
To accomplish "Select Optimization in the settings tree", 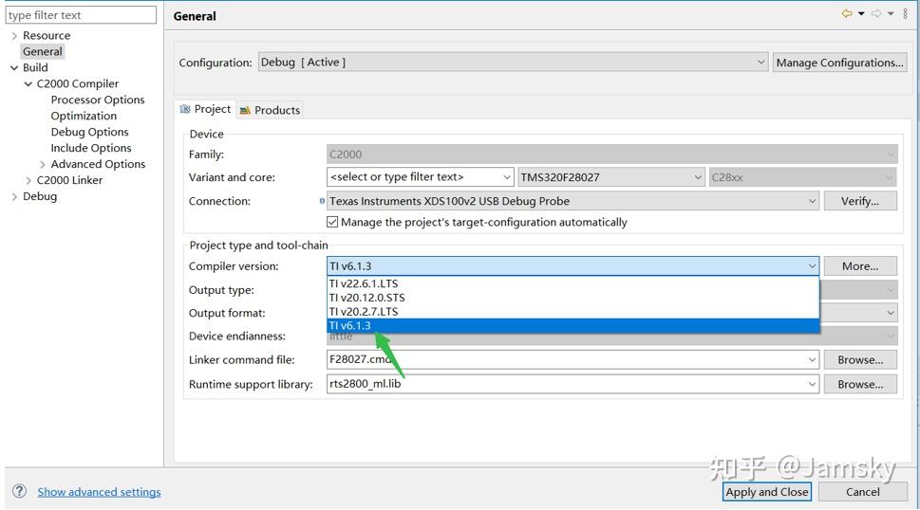I will coord(84,116).
